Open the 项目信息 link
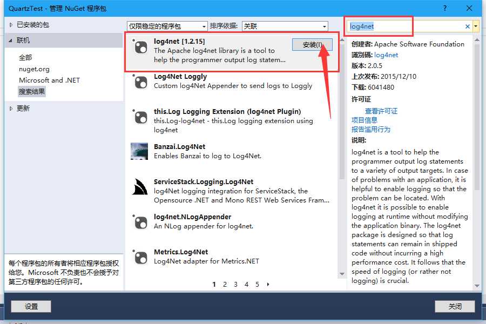Screen dimensions: 486x324 pyautogui.click(x=364, y=120)
